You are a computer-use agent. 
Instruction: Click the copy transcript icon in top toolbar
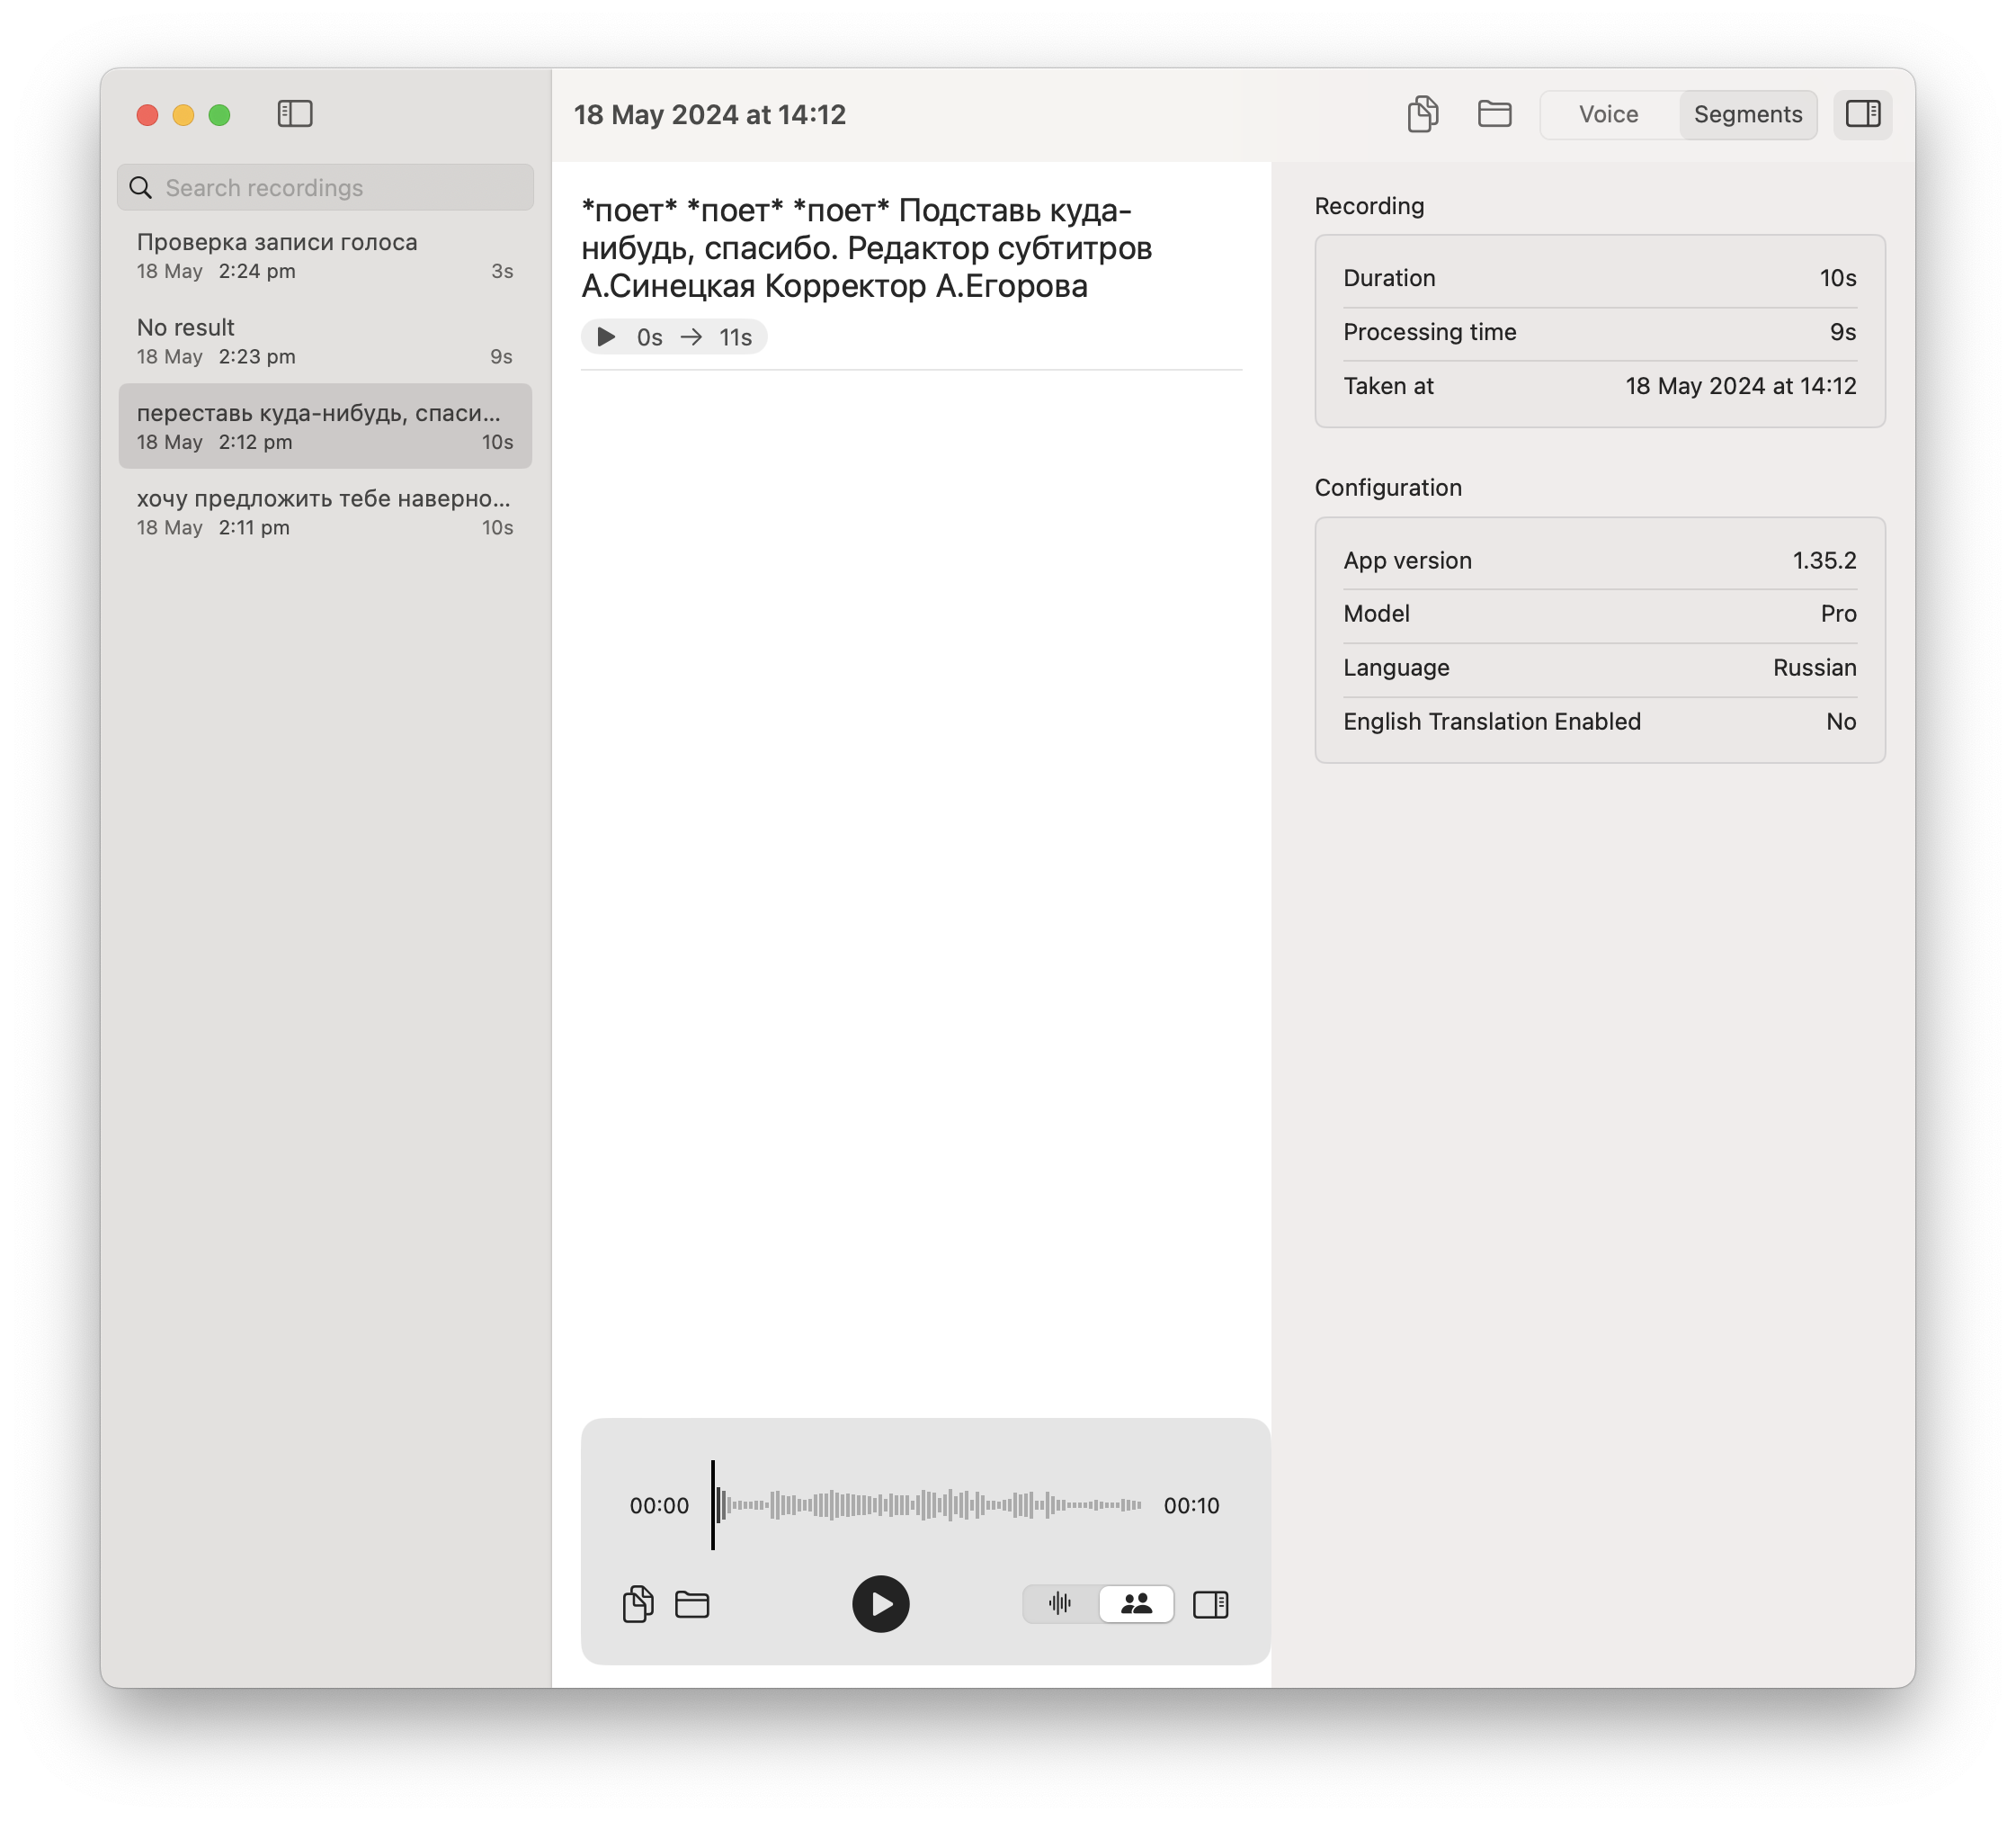[x=1422, y=114]
